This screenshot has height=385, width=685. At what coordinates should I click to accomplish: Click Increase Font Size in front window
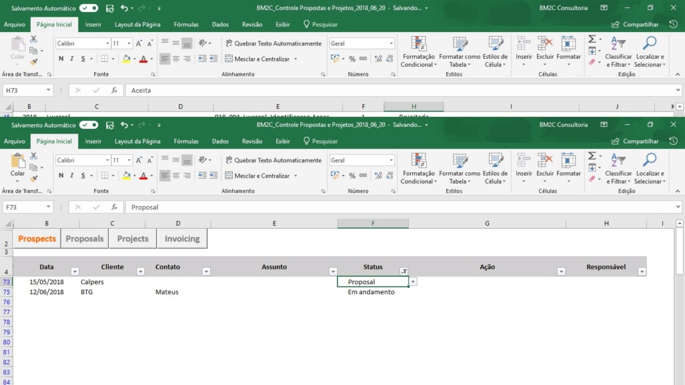click(x=138, y=160)
